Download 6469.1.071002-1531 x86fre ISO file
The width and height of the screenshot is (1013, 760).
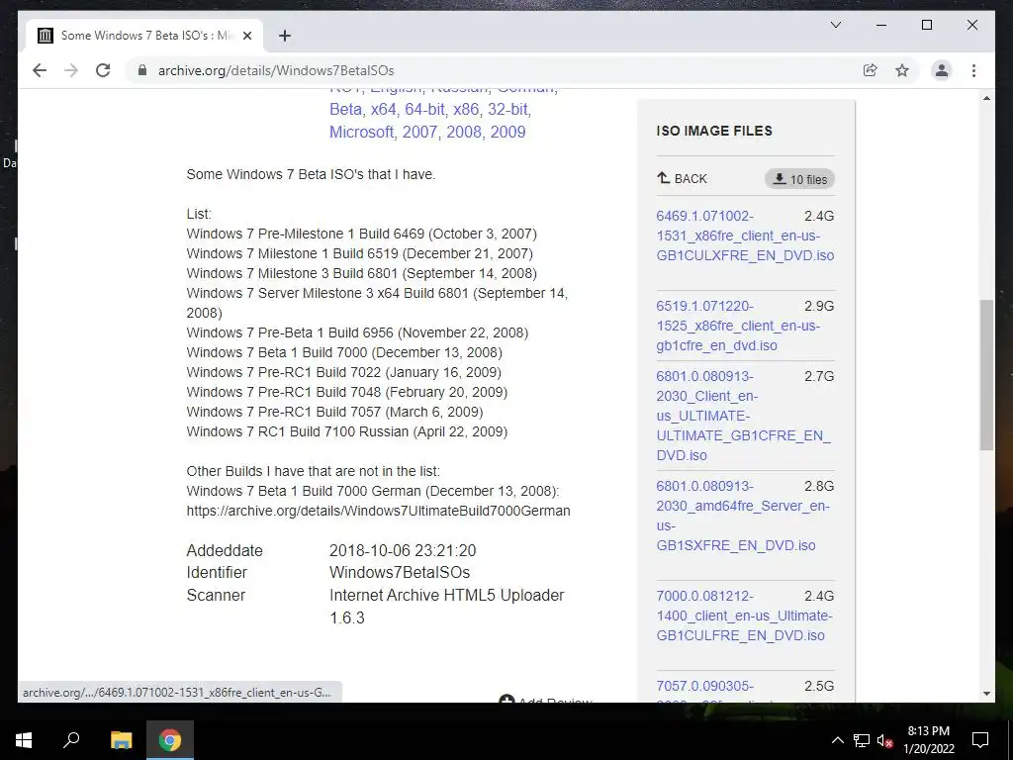745,236
